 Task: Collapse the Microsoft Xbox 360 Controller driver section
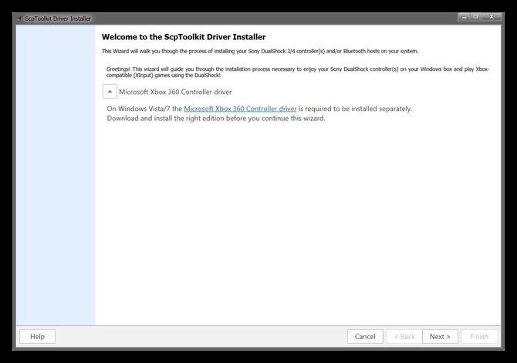click(110, 91)
